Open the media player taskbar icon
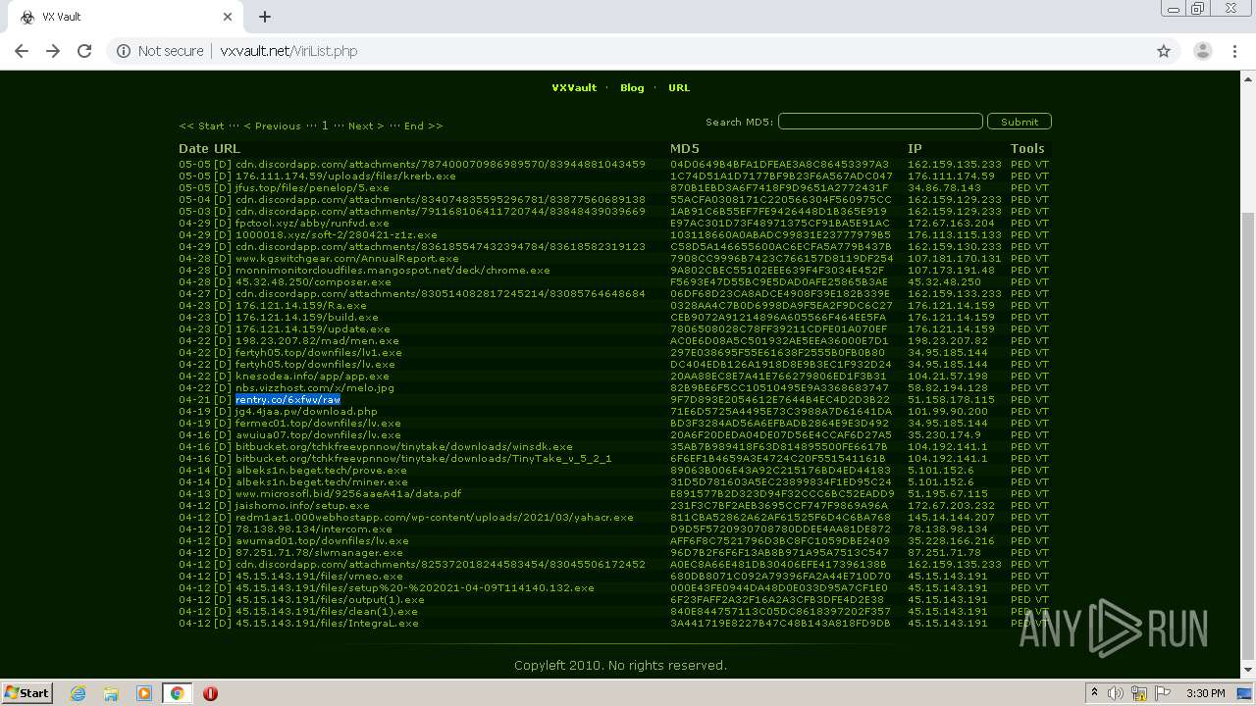The height and width of the screenshot is (706, 1256). pos(144,693)
